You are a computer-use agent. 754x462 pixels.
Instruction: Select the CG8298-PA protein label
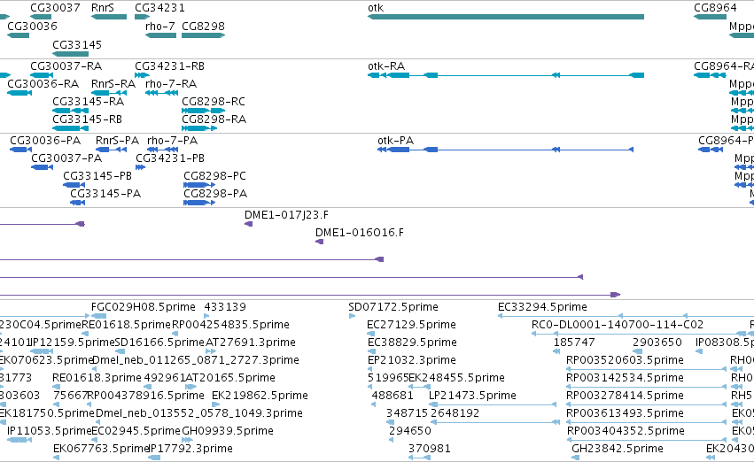click(x=215, y=194)
